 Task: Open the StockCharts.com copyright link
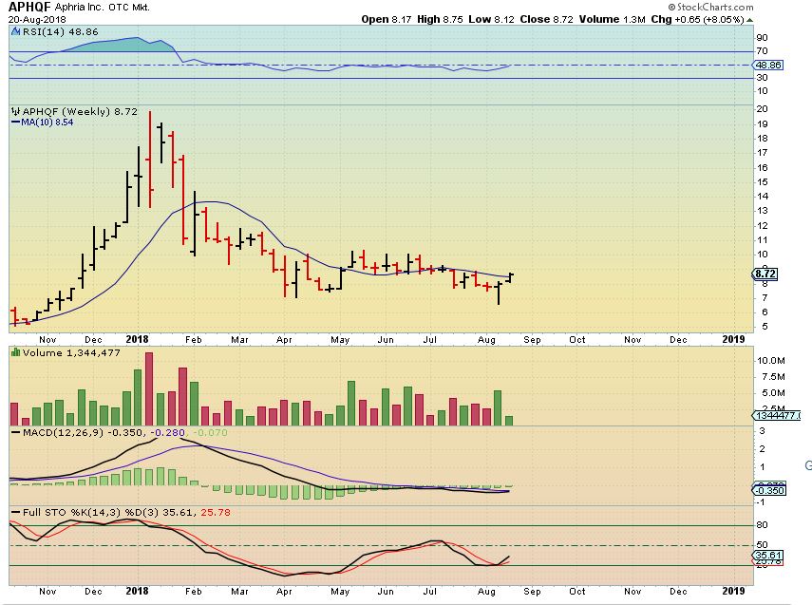click(x=710, y=7)
